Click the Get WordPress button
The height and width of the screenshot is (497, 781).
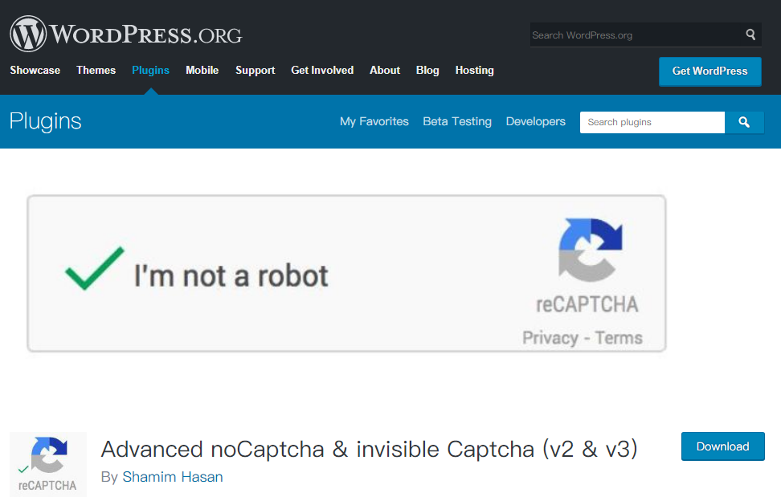(709, 71)
